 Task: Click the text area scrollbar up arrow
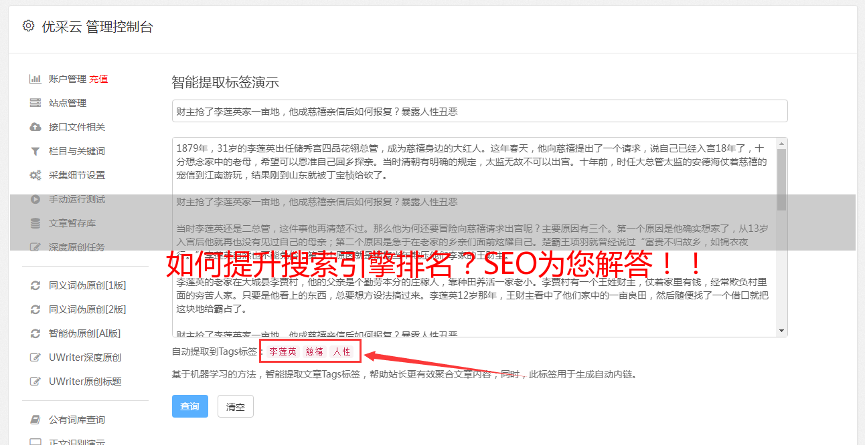point(781,143)
